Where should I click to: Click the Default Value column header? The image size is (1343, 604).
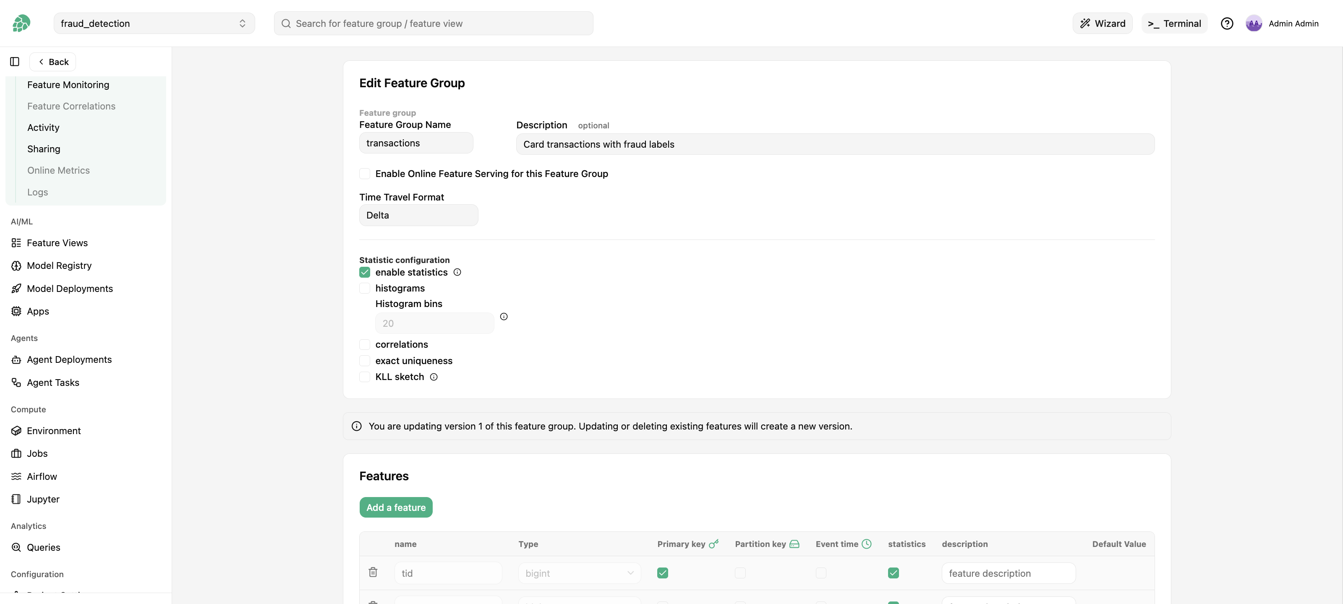pyautogui.click(x=1119, y=544)
